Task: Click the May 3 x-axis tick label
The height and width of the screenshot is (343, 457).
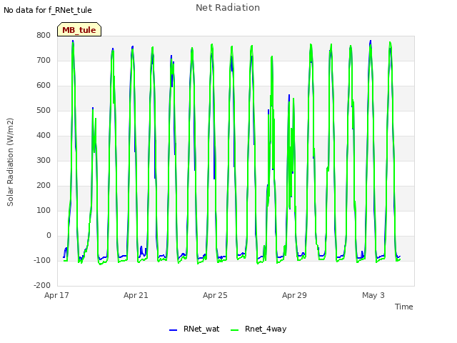Action: [373, 295]
